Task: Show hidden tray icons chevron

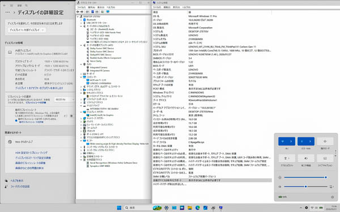Action: click(x=301, y=207)
